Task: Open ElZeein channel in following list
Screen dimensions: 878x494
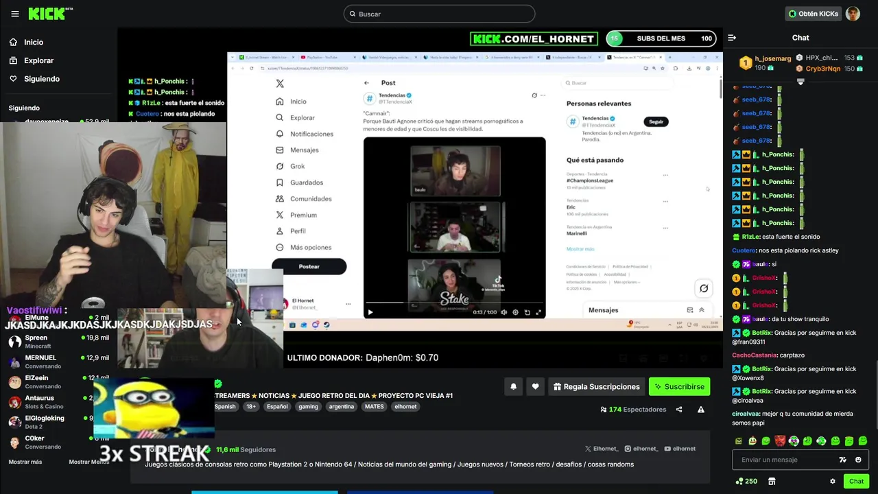Action: [x=58, y=381]
